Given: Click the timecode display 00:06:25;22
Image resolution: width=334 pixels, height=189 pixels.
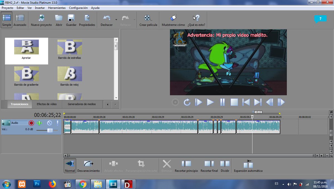Looking at the screenshot, I should (47, 115).
